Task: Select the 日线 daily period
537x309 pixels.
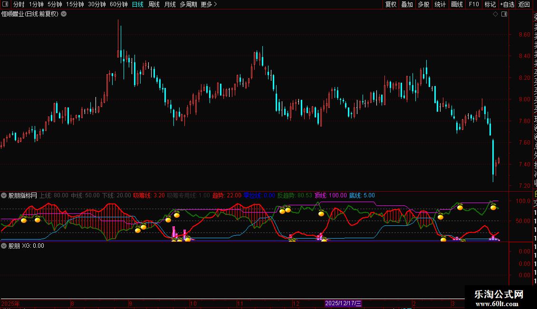Action: (x=138, y=4)
